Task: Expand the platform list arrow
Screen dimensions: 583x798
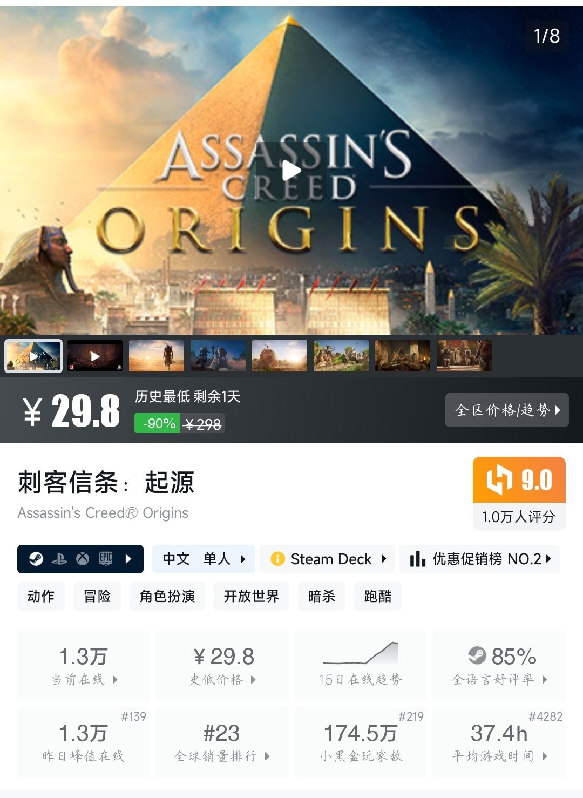Action: (x=128, y=559)
